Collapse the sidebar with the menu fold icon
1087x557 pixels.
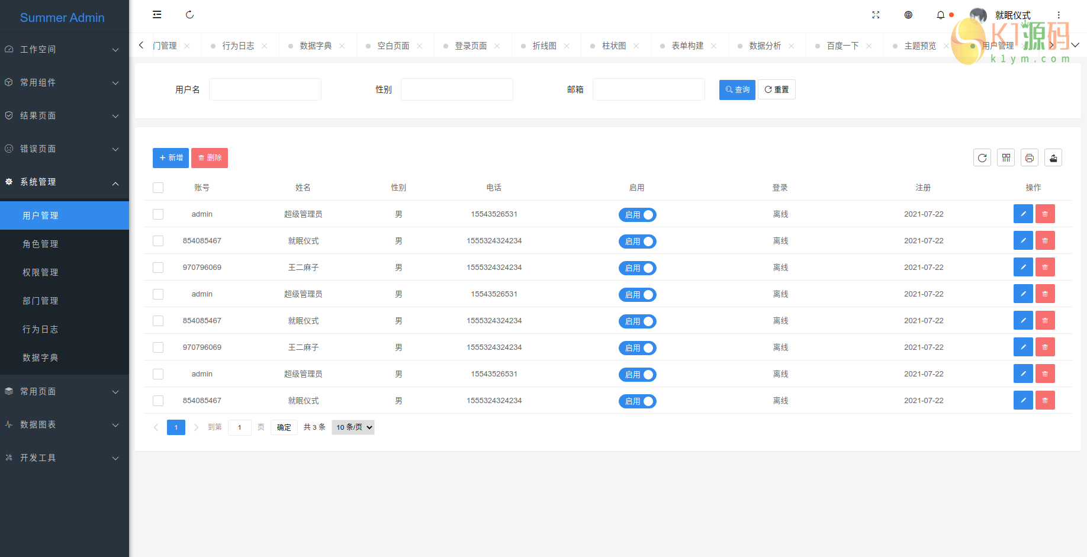tap(157, 15)
